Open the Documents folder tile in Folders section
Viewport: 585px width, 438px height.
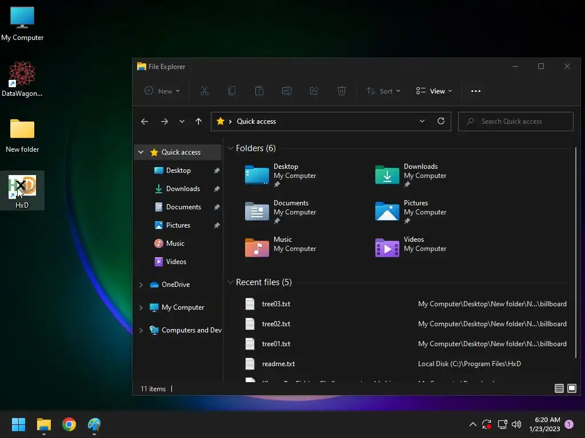click(x=281, y=212)
